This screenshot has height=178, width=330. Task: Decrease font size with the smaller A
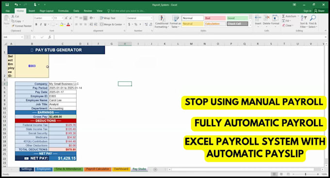[70, 18]
